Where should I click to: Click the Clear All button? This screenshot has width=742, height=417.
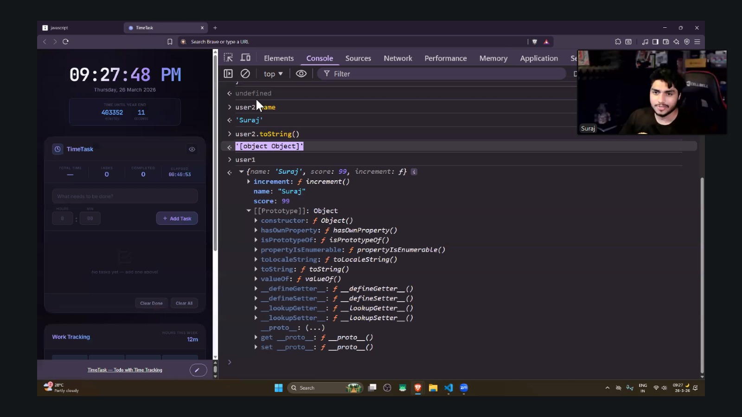(184, 303)
